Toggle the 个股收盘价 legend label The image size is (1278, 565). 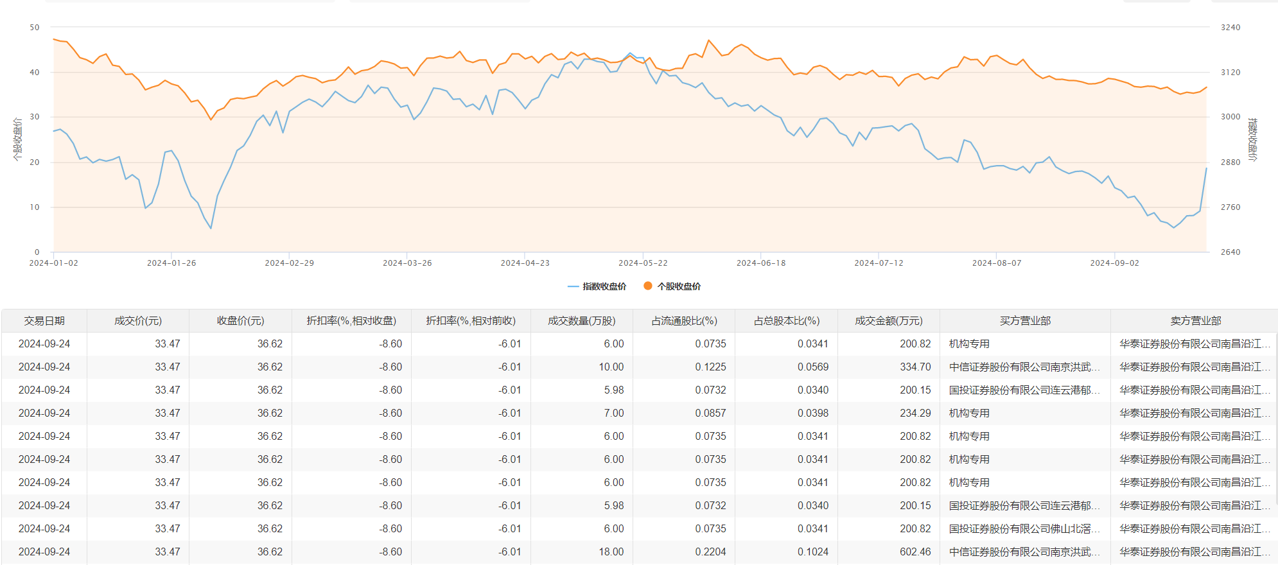679,286
